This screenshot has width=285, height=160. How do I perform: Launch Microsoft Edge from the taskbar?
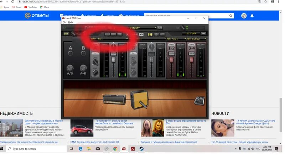click(x=81, y=149)
